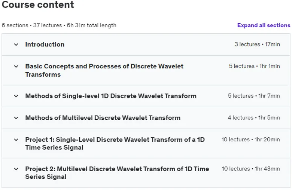Select Basic Concepts and Processes title
This screenshot has height=190, width=292.
tap(104, 70)
